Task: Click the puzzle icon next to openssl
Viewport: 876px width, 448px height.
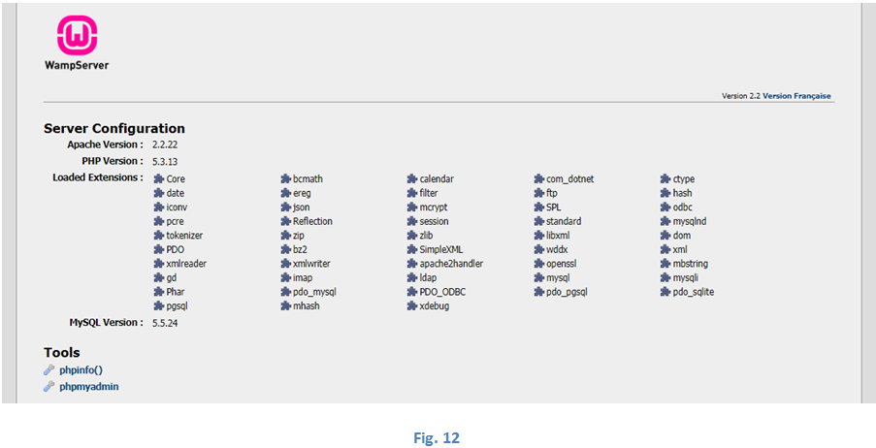Action: 538,264
